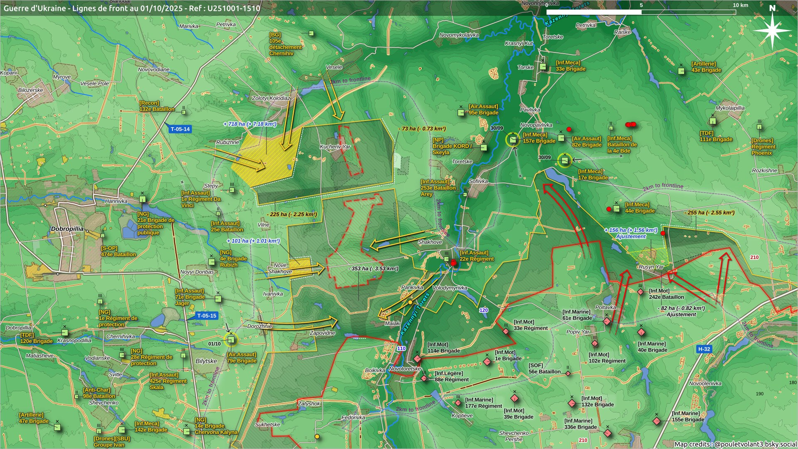This screenshot has width=798, height=449.
Task: Click the 17e Brigade circled unit marker
Action: click(x=564, y=160)
